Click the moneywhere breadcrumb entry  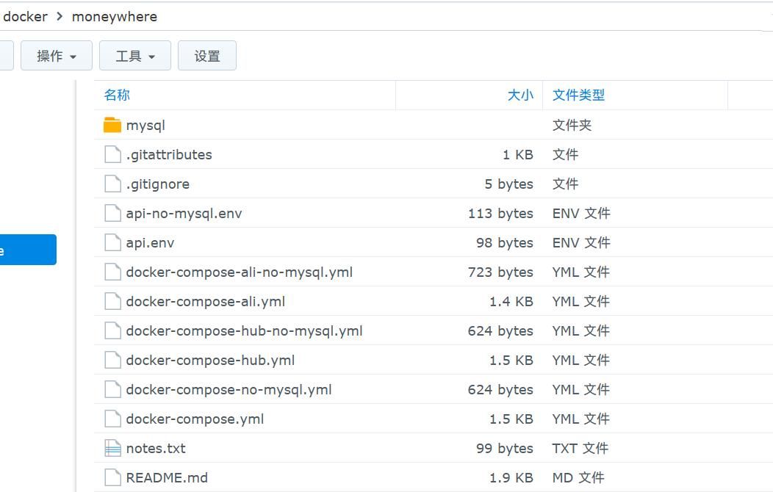point(114,16)
